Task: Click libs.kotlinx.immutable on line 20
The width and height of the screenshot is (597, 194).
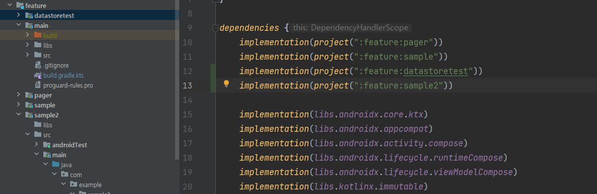Action: point(368,187)
